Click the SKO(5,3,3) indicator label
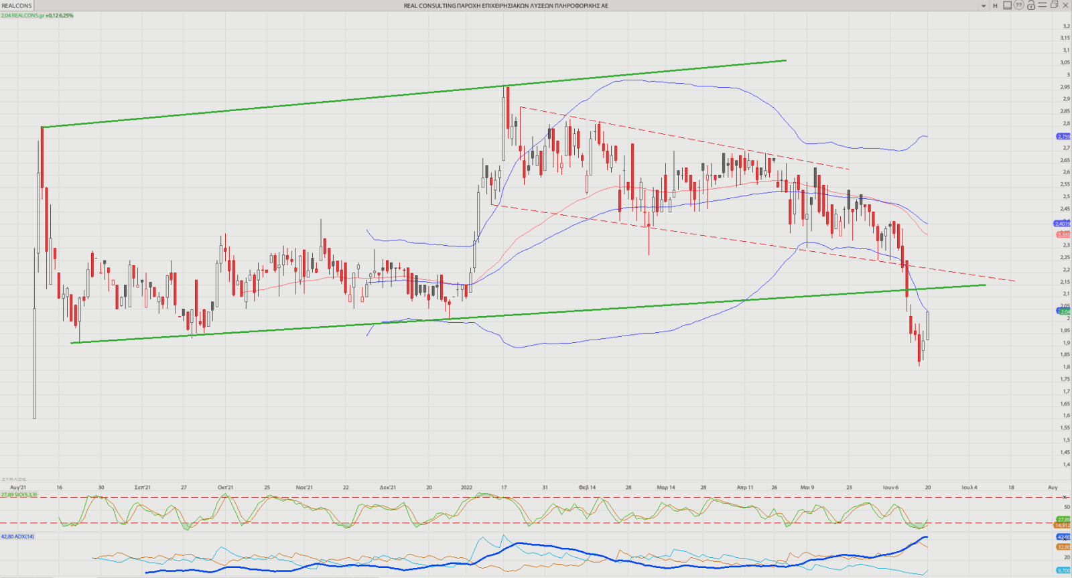The height and width of the screenshot is (578, 1072). [19, 494]
